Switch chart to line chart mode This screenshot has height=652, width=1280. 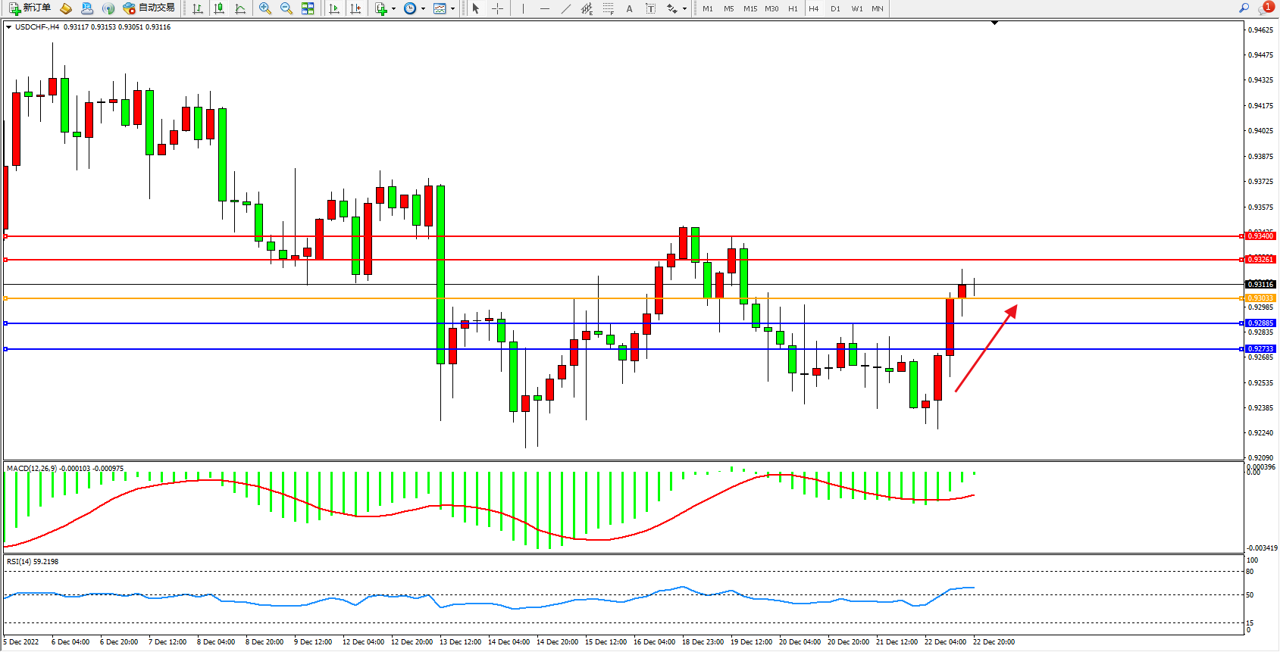240,8
